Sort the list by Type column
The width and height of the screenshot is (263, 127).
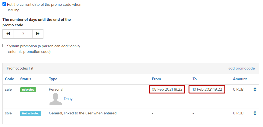pyautogui.click(x=53, y=79)
